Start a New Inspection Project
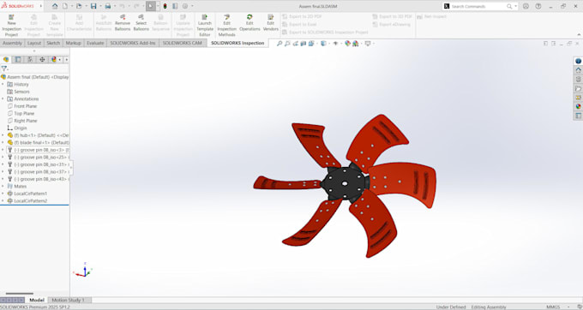The width and height of the screenshot is (583, 310). pos(11,26)
